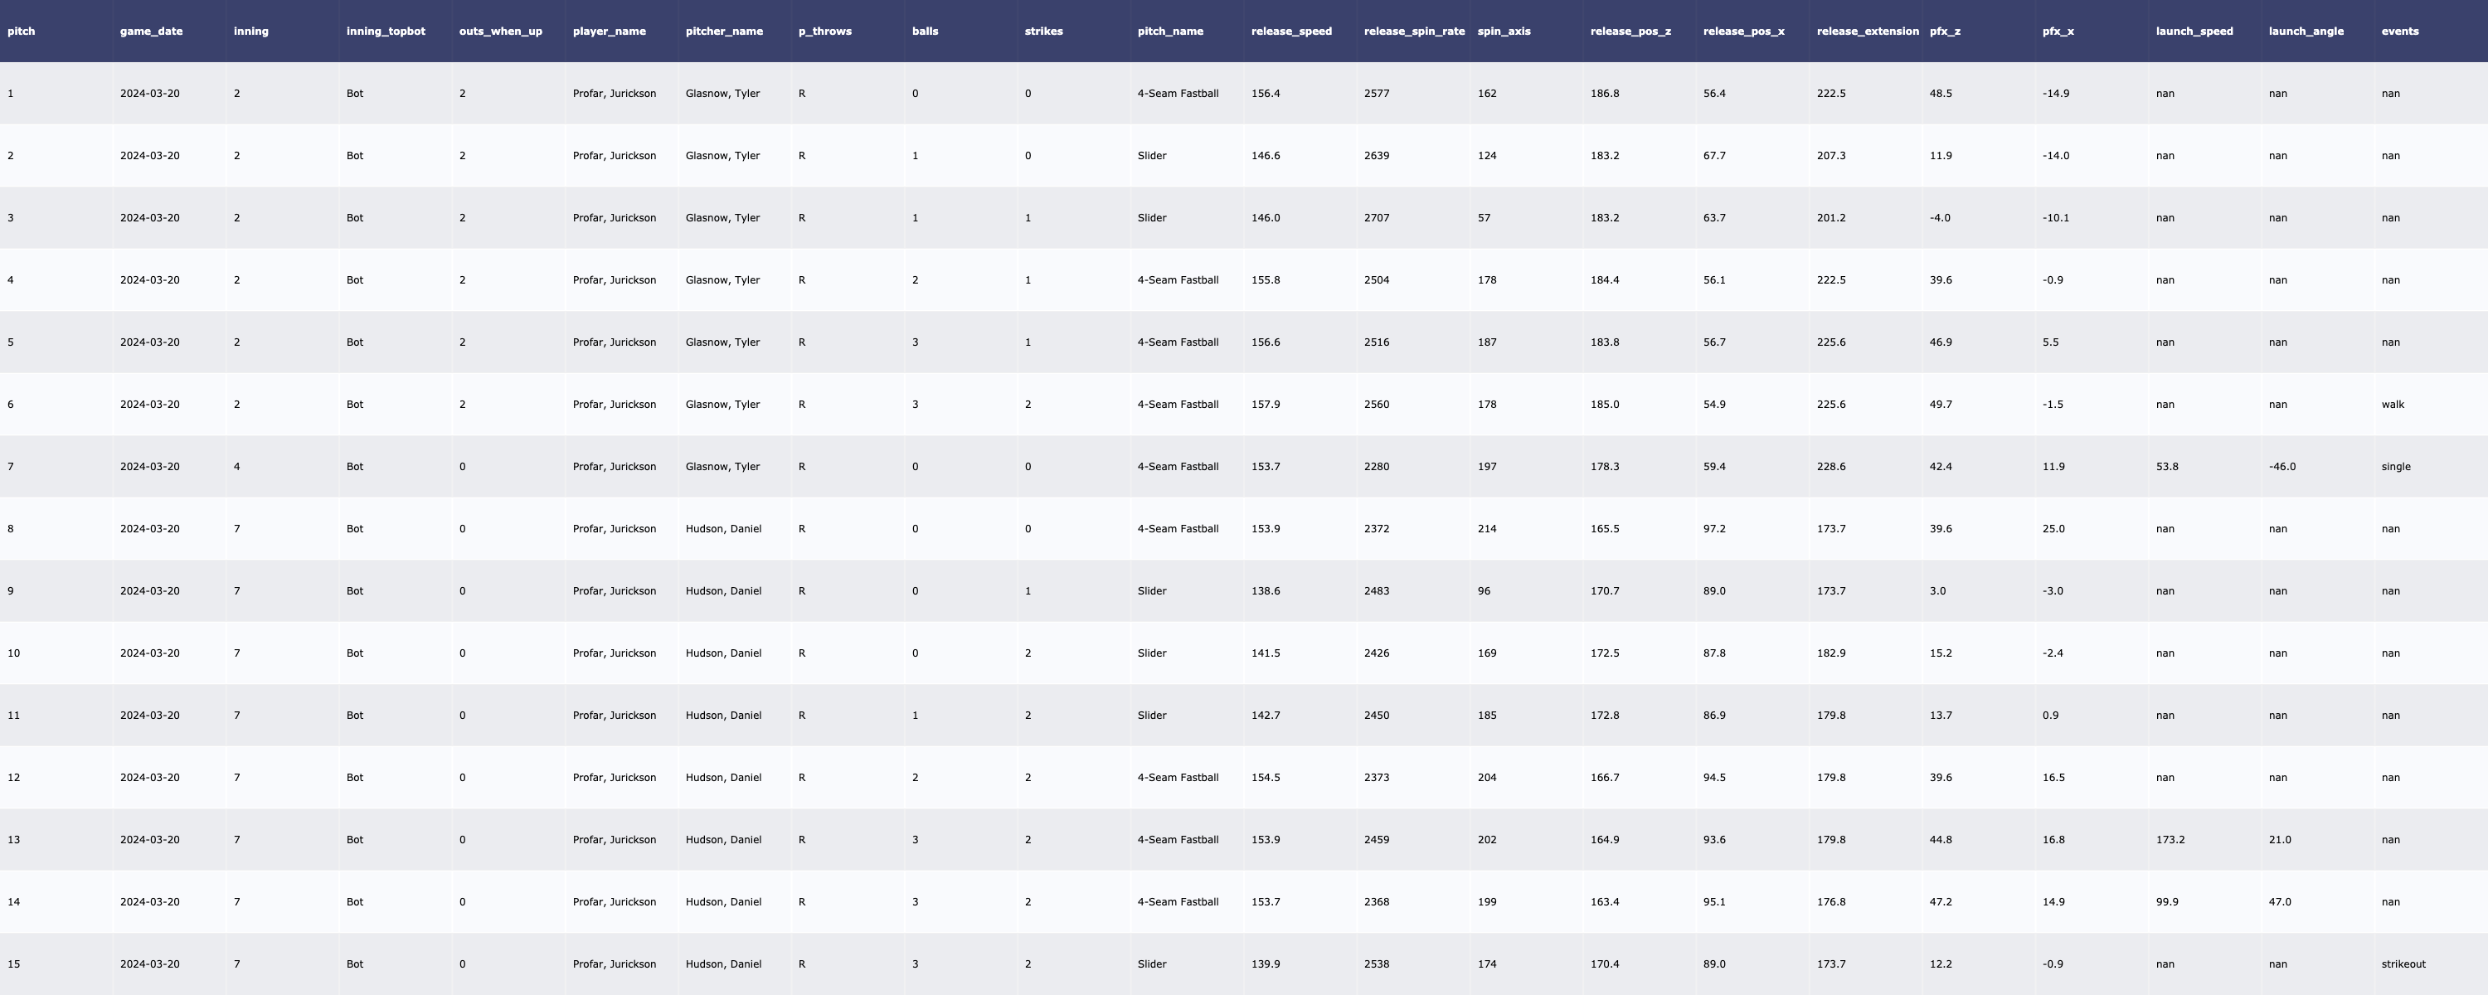
Task: Select the strikeout event cell
Action: point(2403,964)
